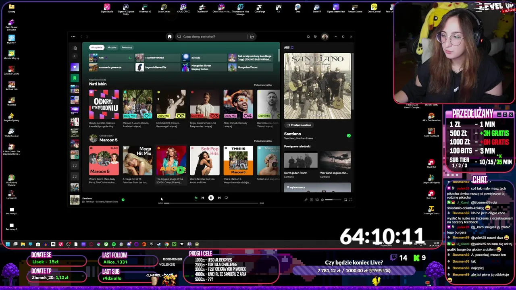Click Santiano title in now playing bar
Screen dimensions: 516x290
click(87, 198)
